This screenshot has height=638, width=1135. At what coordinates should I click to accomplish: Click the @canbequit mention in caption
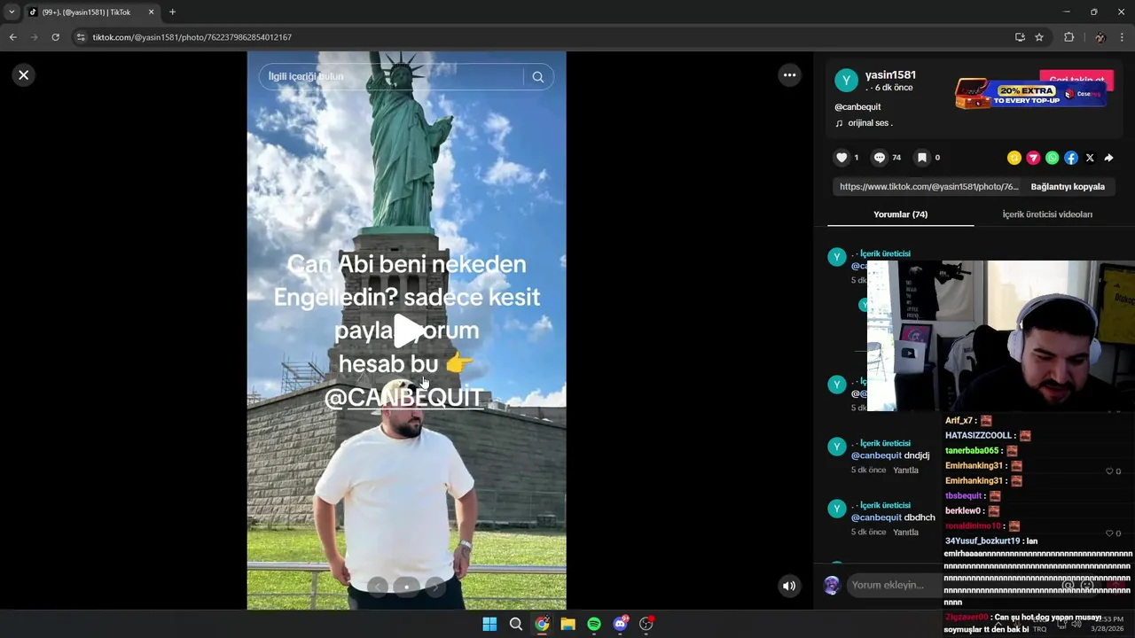click(857, 107)
